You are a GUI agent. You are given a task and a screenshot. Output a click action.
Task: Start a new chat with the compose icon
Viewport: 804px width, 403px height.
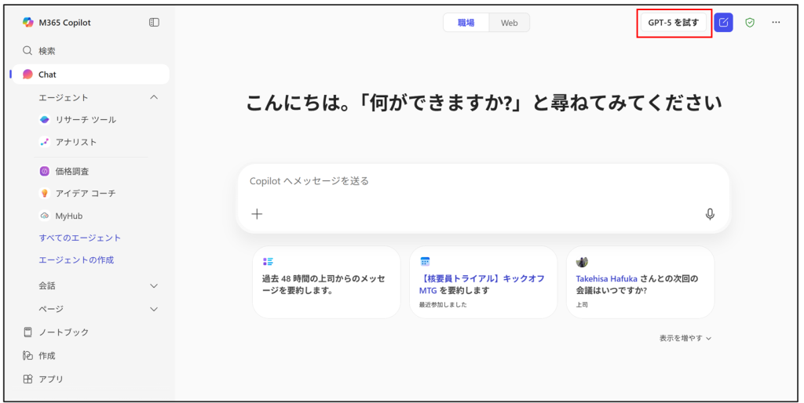(x=723, y=23)
